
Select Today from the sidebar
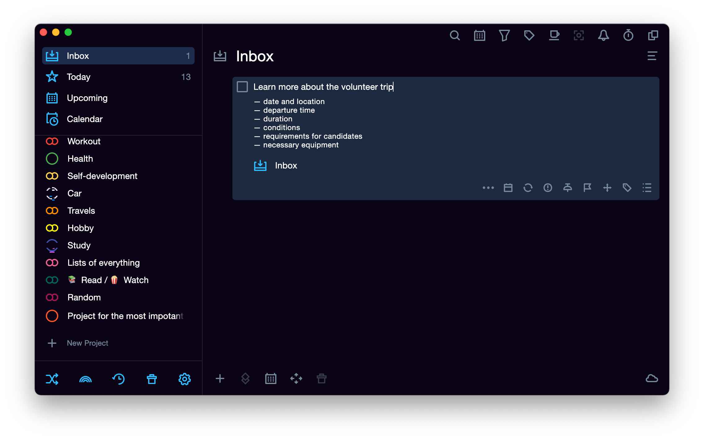click(x=79, y=76)
